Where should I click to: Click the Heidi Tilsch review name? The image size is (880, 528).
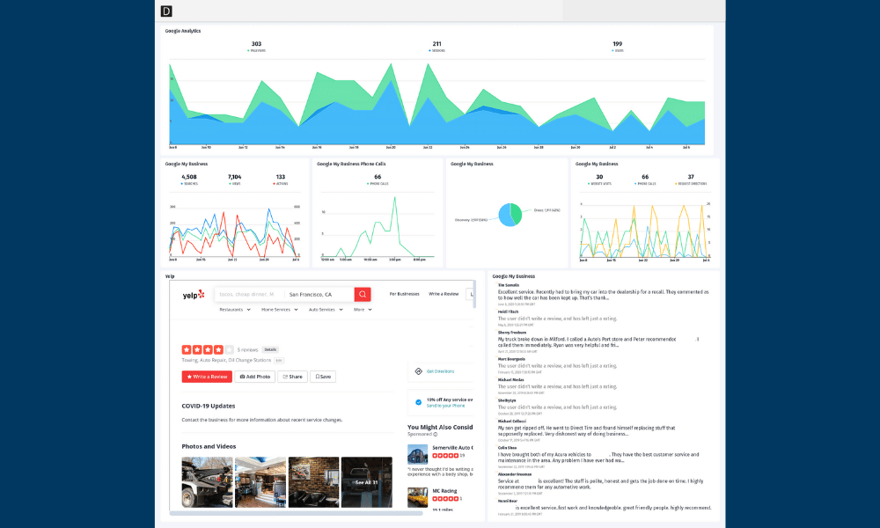tap(508, 312)
